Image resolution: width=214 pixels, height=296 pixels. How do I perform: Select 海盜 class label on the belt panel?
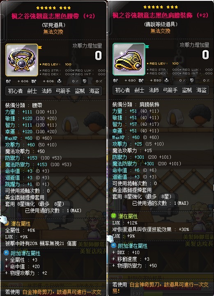pyautogui.click(x=94, y=91)
